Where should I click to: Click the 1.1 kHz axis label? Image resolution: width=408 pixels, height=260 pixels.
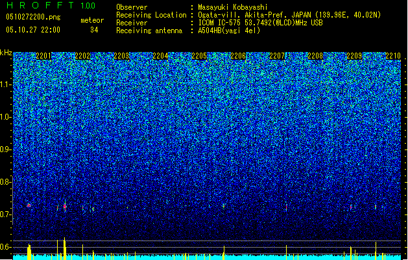pos(6,84)
